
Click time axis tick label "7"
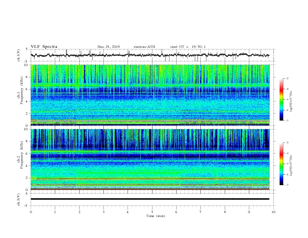[201, 212]
